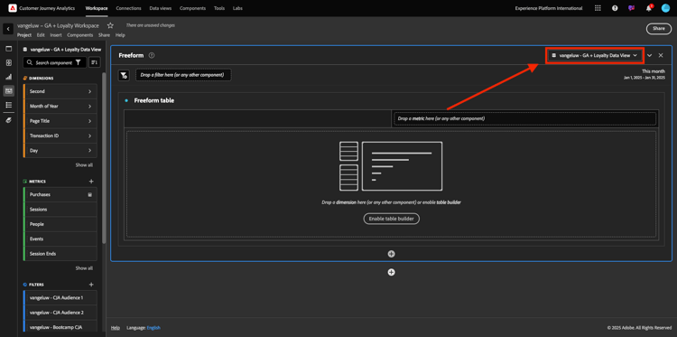The width and height of the screenshot is (677, 337).
Task: Add new panel with plus below Freeform
Action: pyautogui.click(x=391, y=272)
